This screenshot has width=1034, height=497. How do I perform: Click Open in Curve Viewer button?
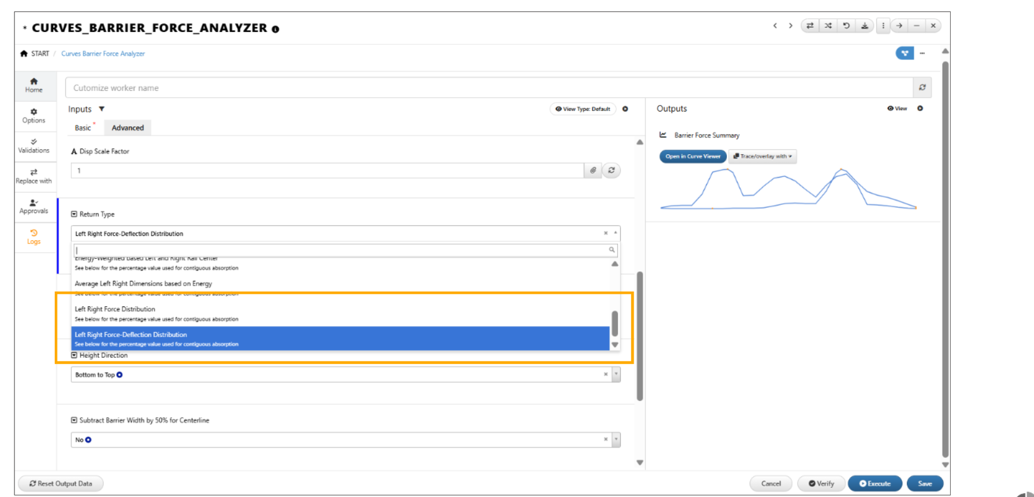click(x=693, y=156)
